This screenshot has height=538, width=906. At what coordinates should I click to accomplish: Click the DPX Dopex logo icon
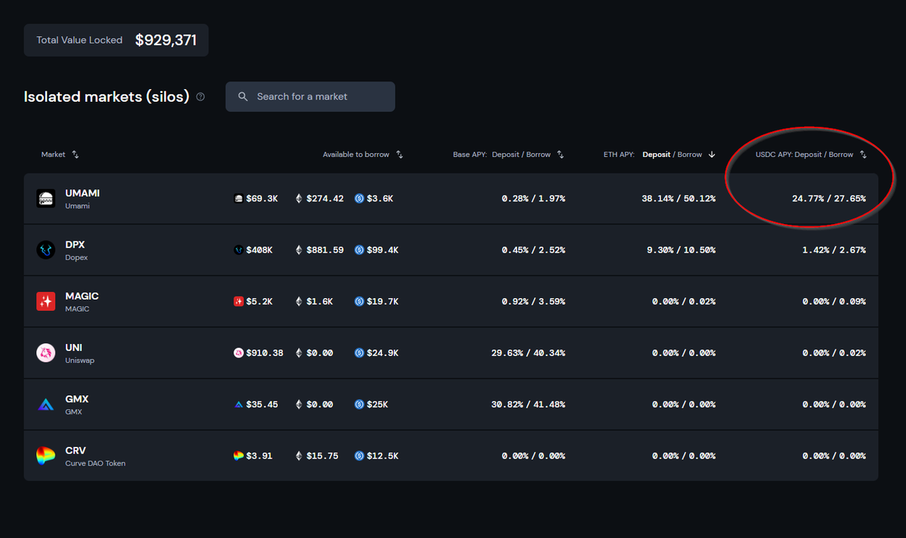(46, 250)
